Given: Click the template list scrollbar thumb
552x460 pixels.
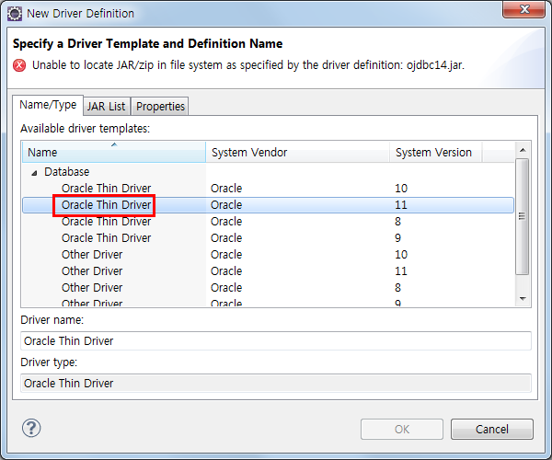Looking at the screenshot, I should (523, 216).
